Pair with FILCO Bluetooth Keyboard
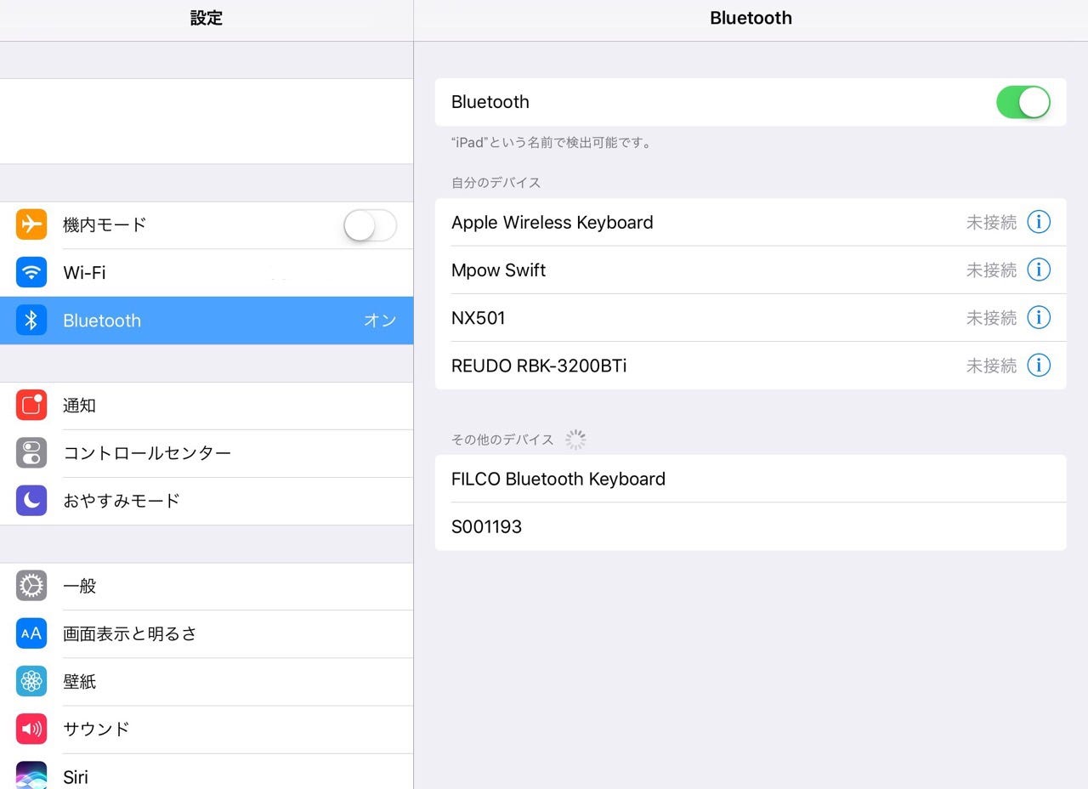The image size is (1088, 789). [751, 479]
